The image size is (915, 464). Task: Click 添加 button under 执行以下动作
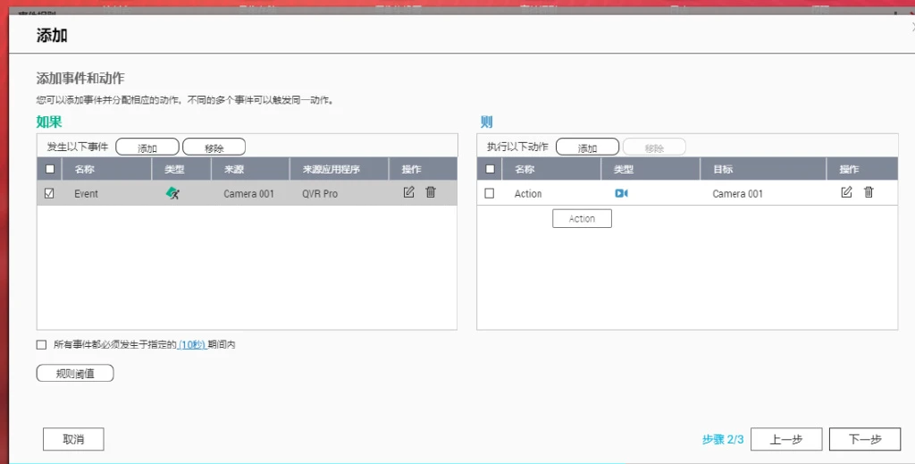(588, 148)
